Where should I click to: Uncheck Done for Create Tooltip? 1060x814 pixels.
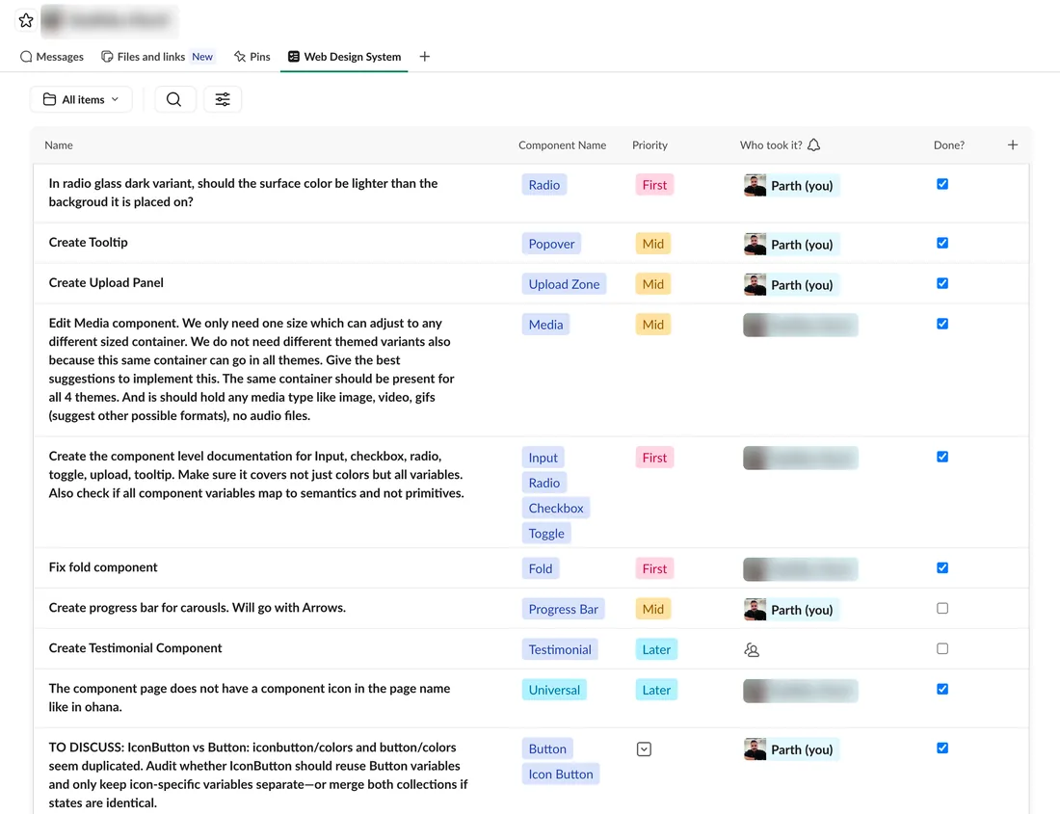coord(942,243)
